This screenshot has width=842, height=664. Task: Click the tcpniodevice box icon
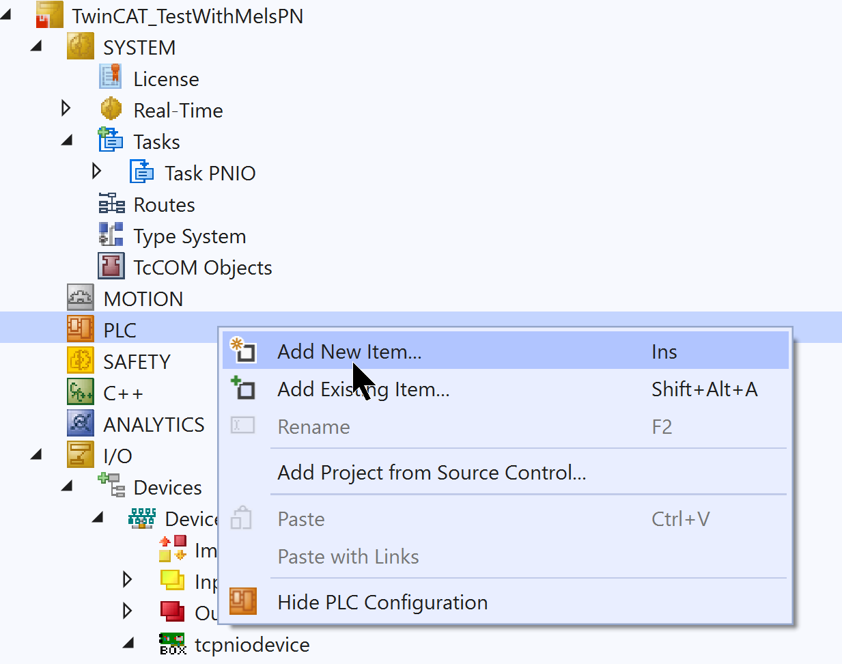pos(173,644)
